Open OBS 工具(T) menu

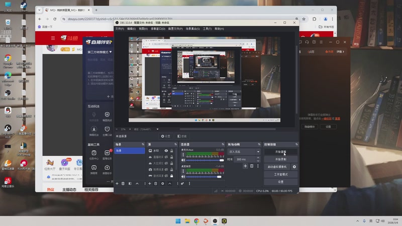207,29
